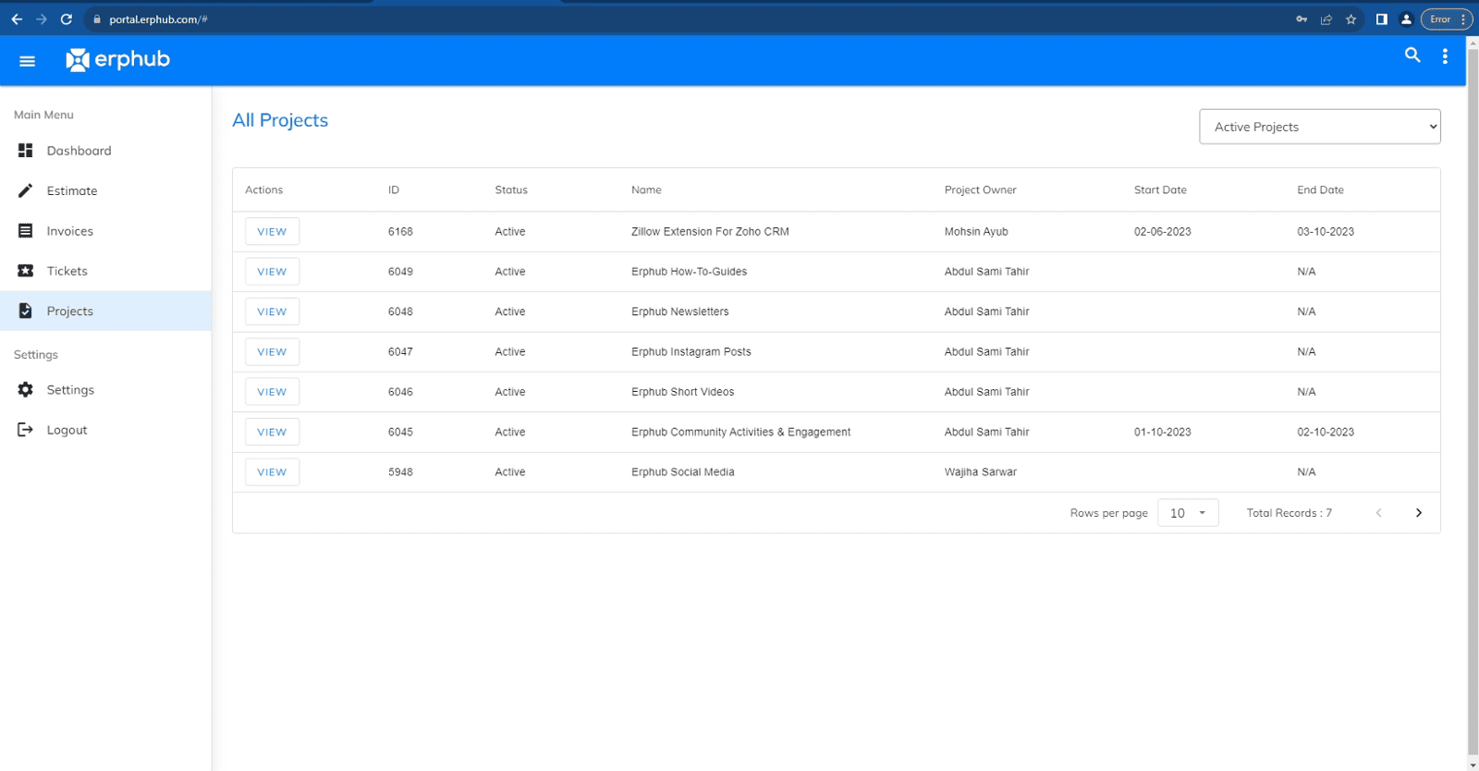Image resolution: width=1479 pixels, height=771 pixels.
Task: Bookmark page with the star icon
Action: pyautogui.click(x=1351, y=19)
